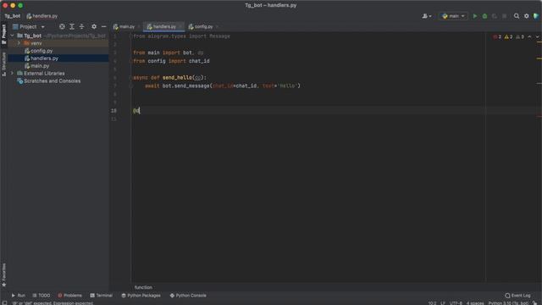Viewport: 542px width, 305px height.
Task: Expand External Libraries node
Action: pyautogui.click(x=12, y=73)
